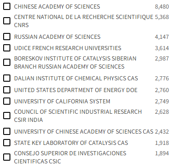Click the 'RUSSIAN ACADEMY OF SCIENCES' label text
This screenshot has height=167, width=173.
click(57, 37)
